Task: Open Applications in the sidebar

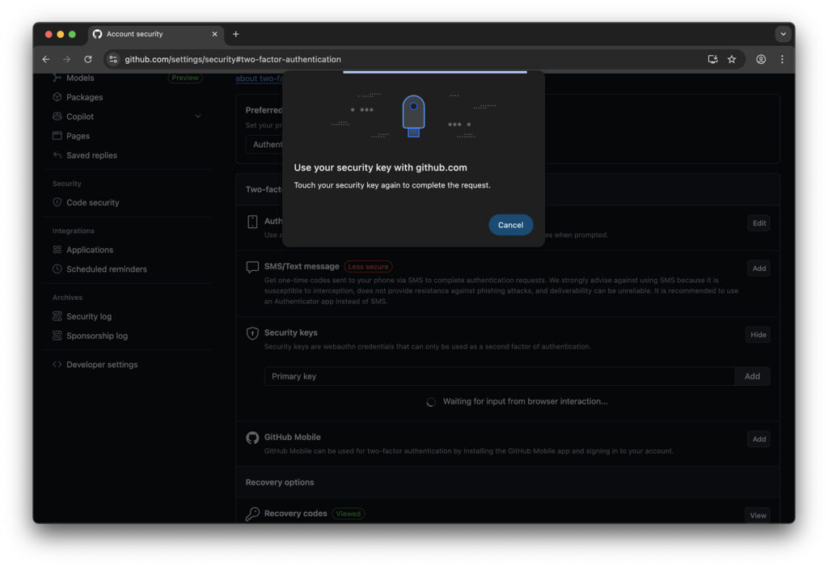Action: click(x=90, y=250)
